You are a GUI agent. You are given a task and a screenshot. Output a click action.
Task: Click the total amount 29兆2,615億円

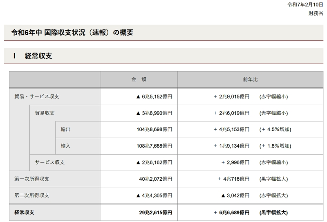[156, 213]
